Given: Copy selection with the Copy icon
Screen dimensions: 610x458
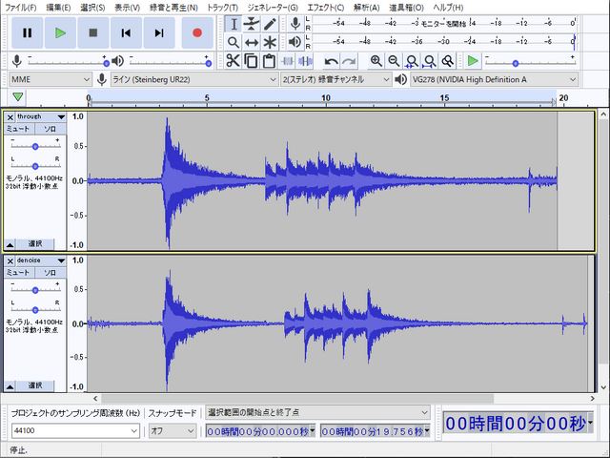Looking at the screenshot, I should click(x=251, y=61).
